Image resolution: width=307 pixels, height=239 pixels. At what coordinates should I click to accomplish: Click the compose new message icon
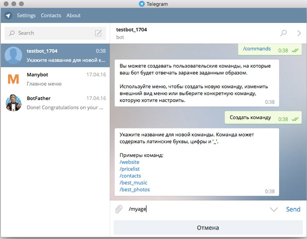point(98,33)
